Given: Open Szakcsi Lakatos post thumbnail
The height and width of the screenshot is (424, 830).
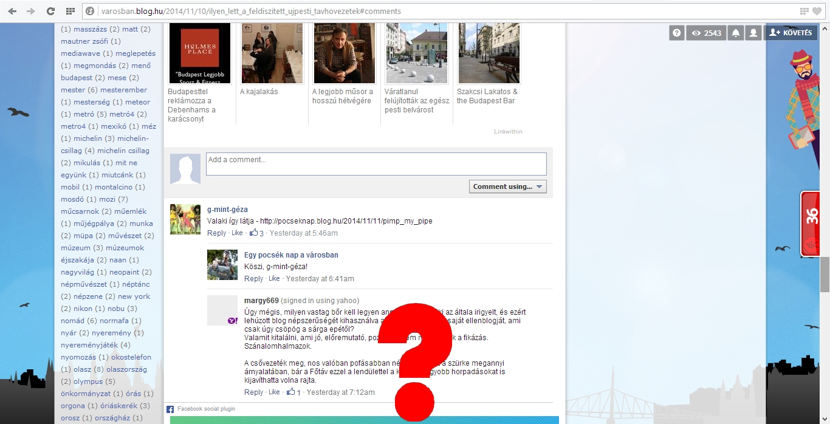Looking at the screenshot, I should pos(489,53).
